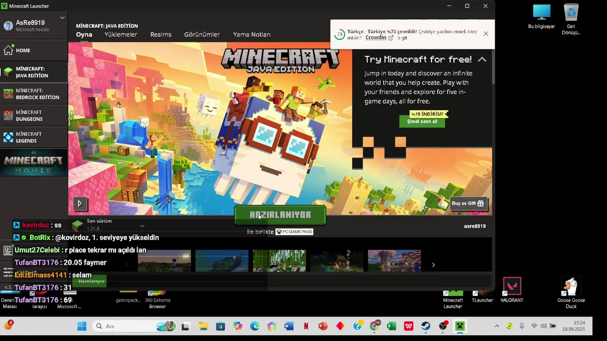This screenshot has height=341, width=607.
Task: Select Minecraft: Bedrock Edition in sidebar
Action: 34,94
